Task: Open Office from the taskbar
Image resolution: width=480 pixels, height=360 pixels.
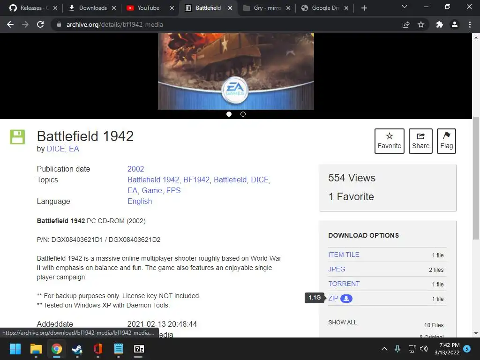Action: pos(97,349)
